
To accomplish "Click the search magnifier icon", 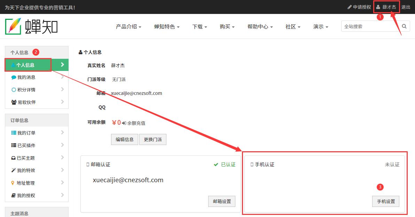I will (x=404, y=26).
